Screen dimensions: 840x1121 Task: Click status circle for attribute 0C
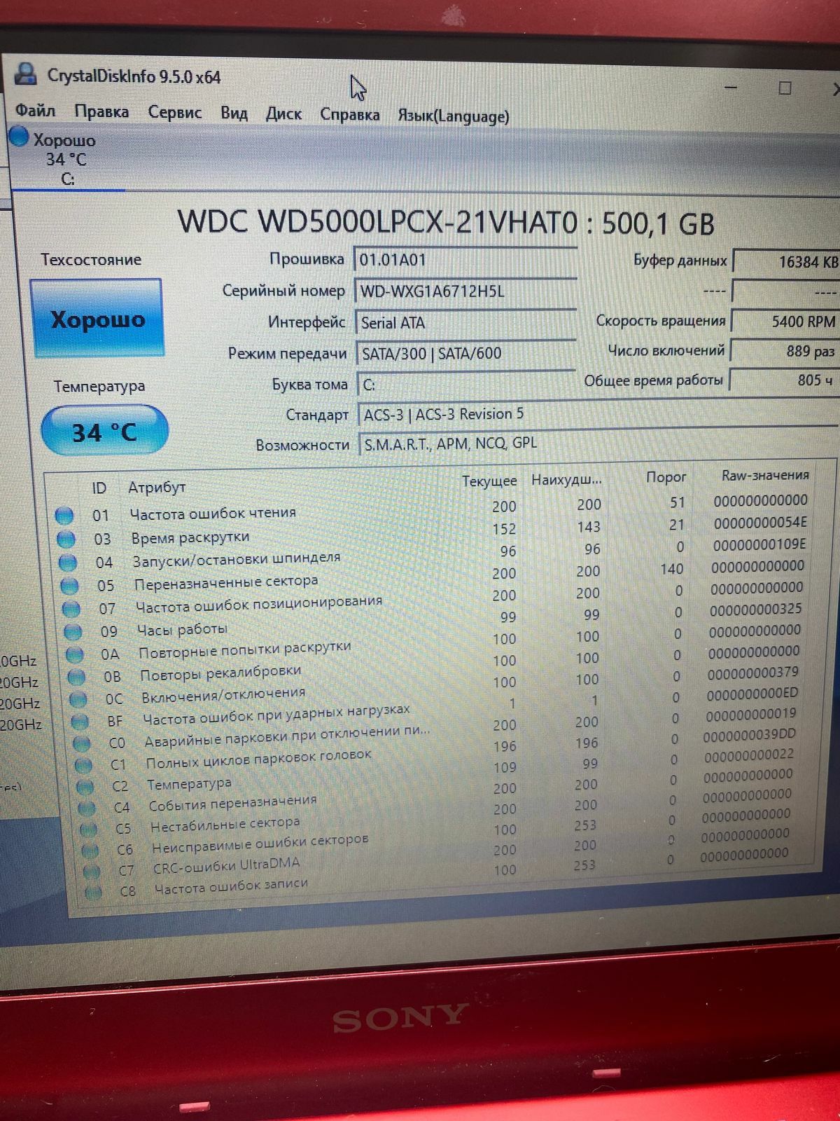pos(78,699)
